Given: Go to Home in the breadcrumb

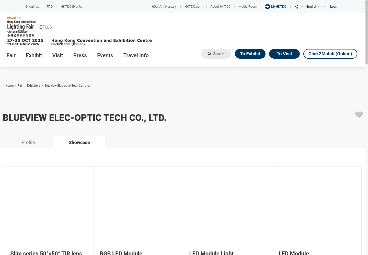Looking at the screenshot, I should [9, 86].
